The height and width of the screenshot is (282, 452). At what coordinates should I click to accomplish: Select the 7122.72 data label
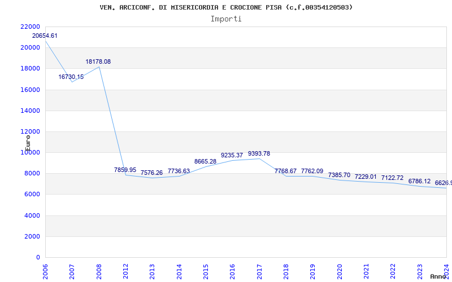point(392,178)
